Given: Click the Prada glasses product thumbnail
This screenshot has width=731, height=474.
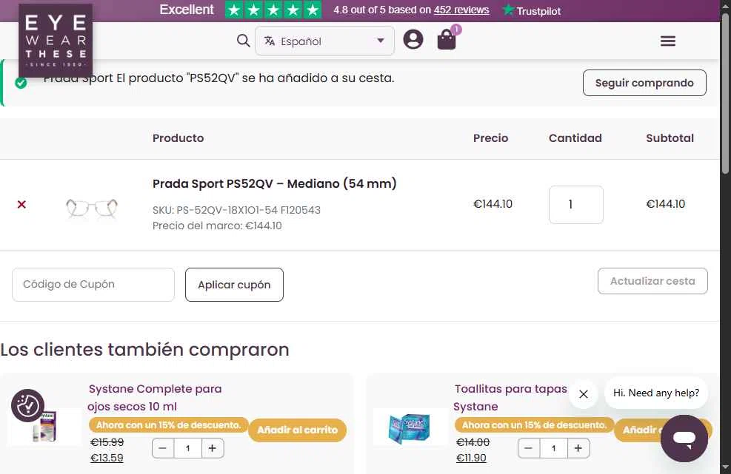Looking at the screenshot, I should pos(92,207).
